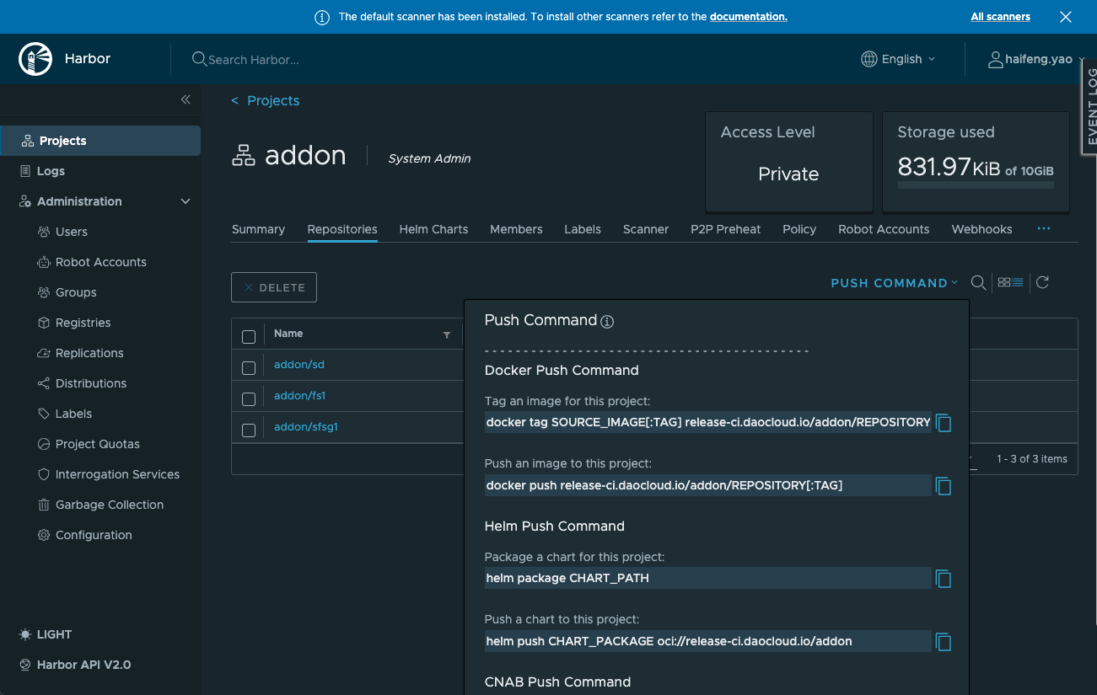Filter repositories by Name column
This screenshot has height=695, width=1097.
[x=447, y=334]
